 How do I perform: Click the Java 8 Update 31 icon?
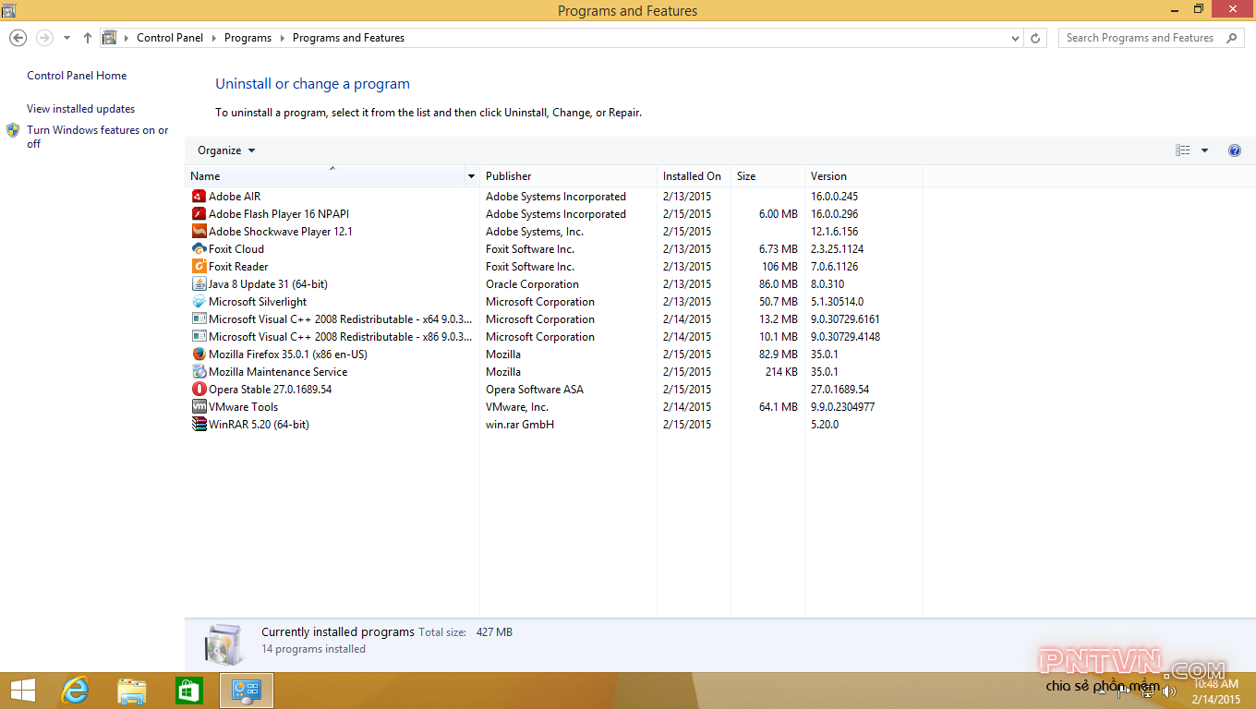[199, 284]
